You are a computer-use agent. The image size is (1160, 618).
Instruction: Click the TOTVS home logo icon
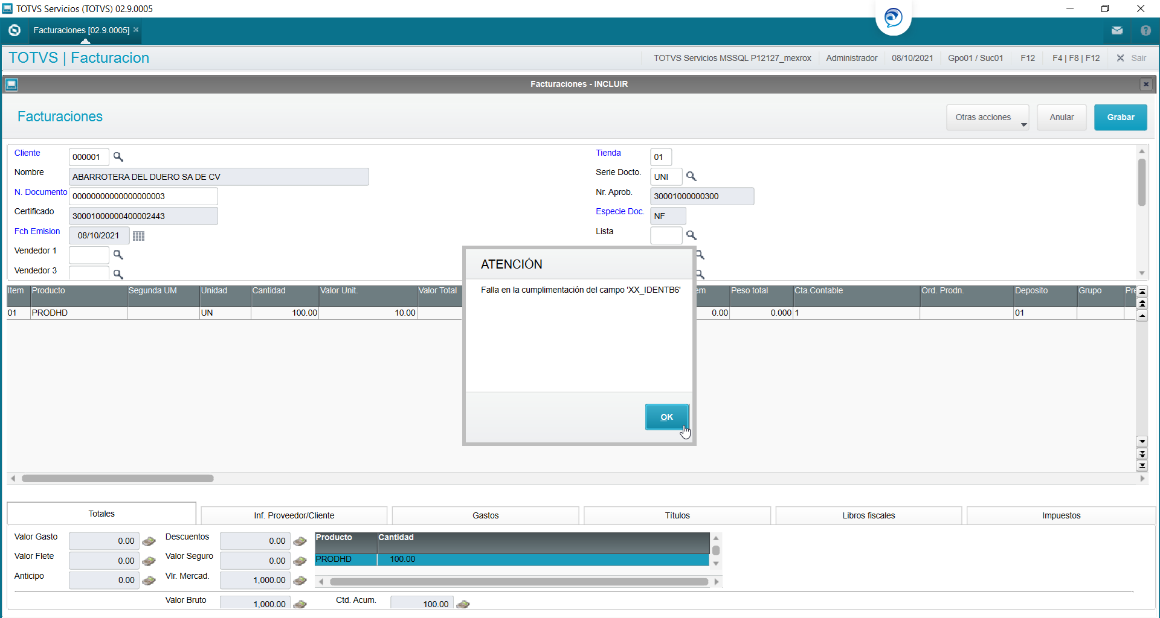(x=14, y=30)
